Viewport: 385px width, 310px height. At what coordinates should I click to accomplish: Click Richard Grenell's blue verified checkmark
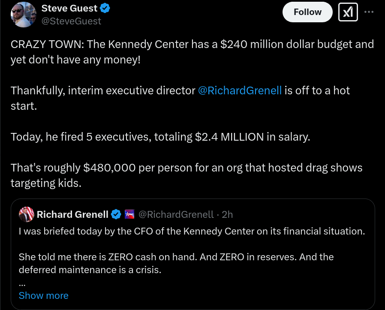[x=116, y=214]
